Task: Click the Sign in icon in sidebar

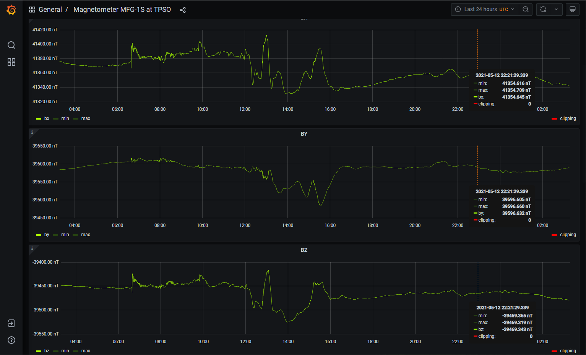Action: point(11,323)
